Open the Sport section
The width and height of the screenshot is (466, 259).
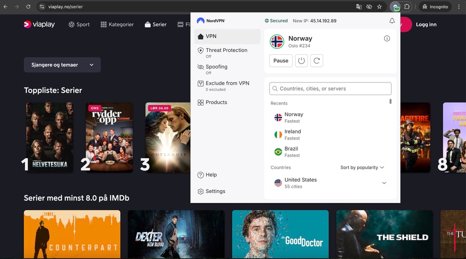click(79, 25)
